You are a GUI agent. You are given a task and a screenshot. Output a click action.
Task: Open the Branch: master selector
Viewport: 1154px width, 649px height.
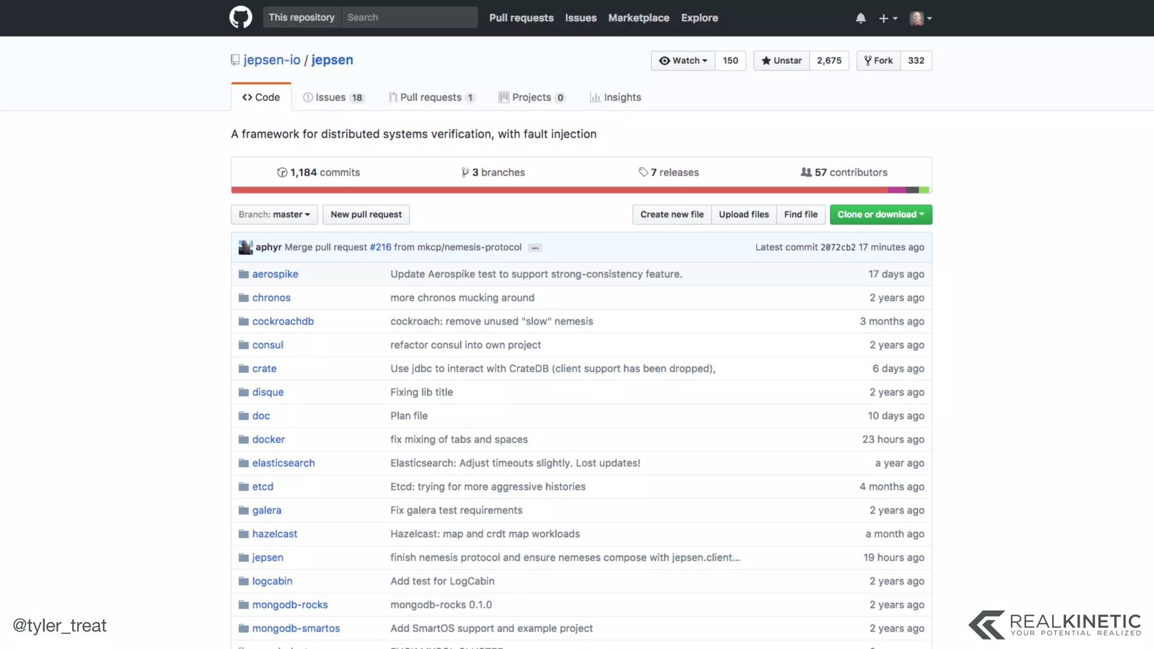[274, 215]
